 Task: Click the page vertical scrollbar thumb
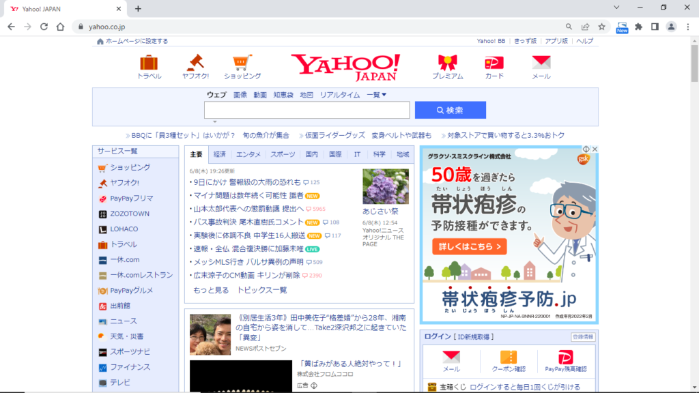tap(694, 63)
